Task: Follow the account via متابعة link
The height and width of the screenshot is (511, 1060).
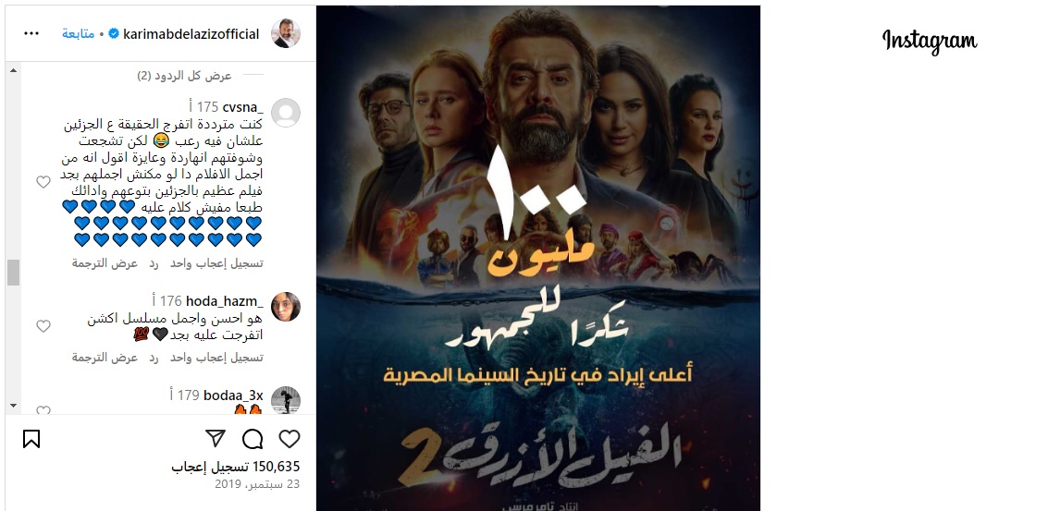Action: 79,34
